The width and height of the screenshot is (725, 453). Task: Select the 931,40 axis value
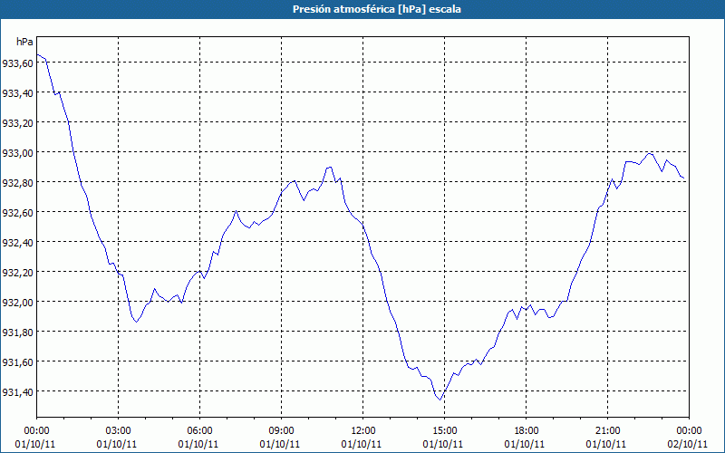point(17,392)
